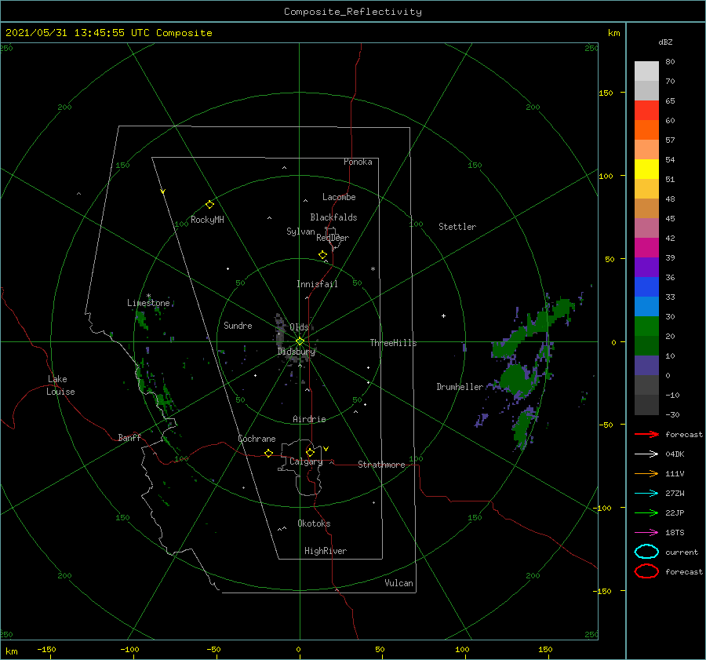The image size is (706, 660).
Task: Click the green echo band southeast of Limestone
Action: point(165,399)
